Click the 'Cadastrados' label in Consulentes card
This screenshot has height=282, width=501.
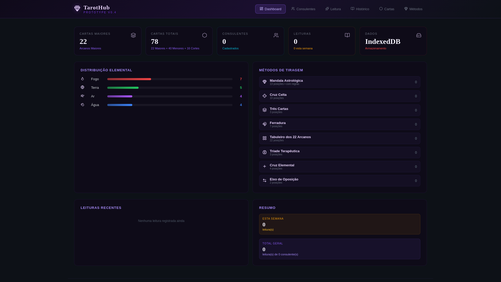(x=230, y=49)
